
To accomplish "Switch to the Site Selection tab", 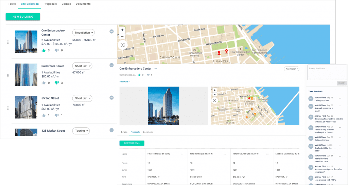I will 30,4.
